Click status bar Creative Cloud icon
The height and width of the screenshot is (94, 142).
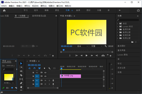pos(2,92)
